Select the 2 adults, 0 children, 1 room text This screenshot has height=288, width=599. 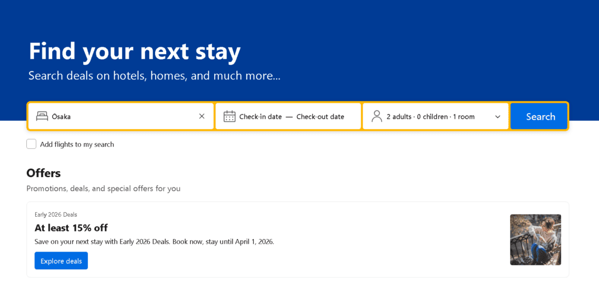pyautogui.click(x=430, y=116)
